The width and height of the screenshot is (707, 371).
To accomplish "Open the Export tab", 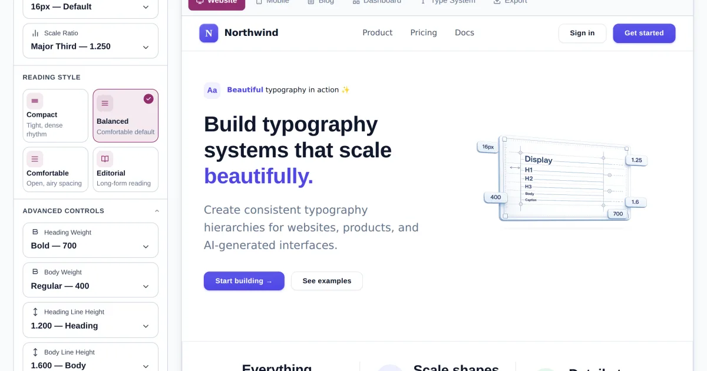I will (510, 3).
